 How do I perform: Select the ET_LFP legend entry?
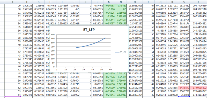pos(120,52)
